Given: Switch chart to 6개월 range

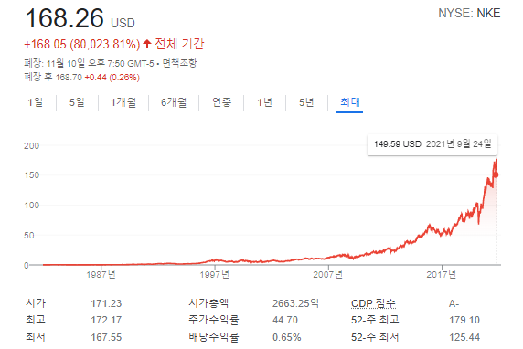Looking at the screenshot, I should point(174,102).
